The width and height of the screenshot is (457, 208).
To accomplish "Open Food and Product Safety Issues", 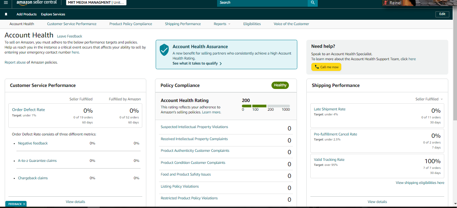I will pos(186,175).
